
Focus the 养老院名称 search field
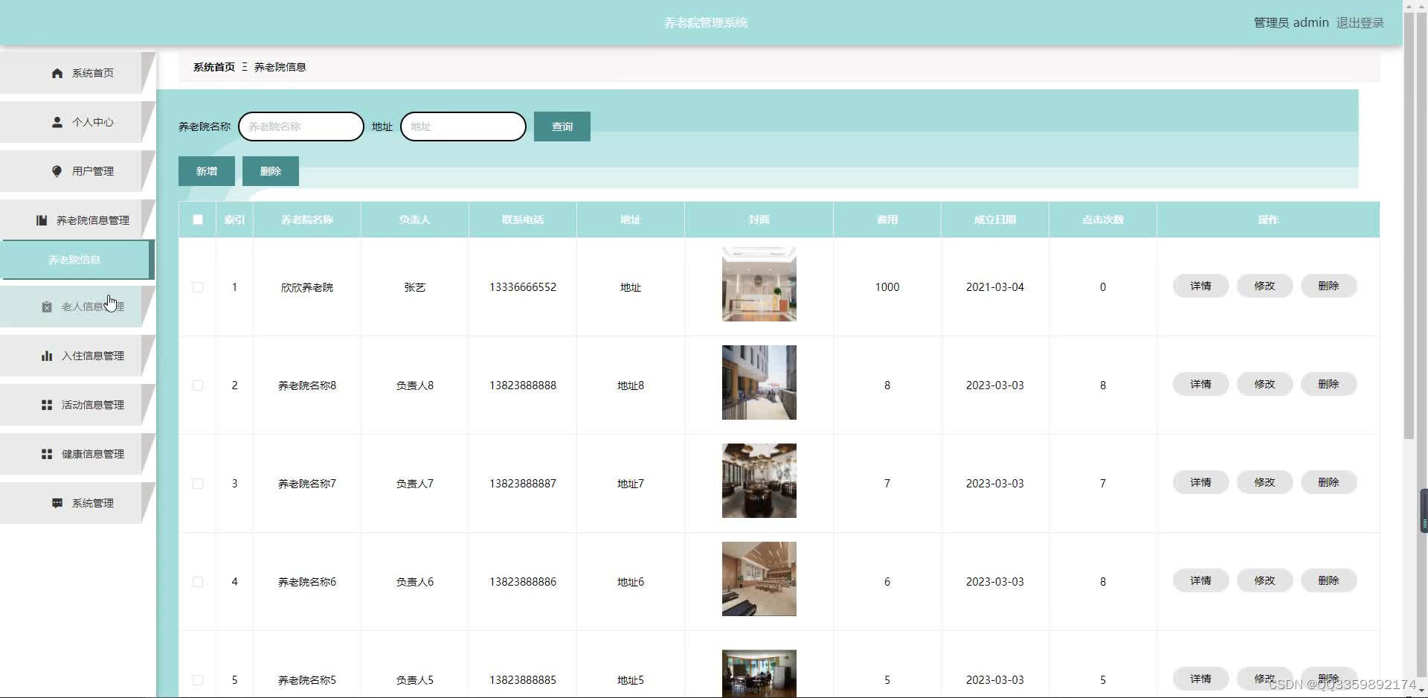click(301, 127)
